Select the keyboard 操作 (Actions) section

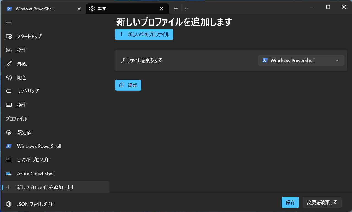pyautogui.click(x=21, y=105)
